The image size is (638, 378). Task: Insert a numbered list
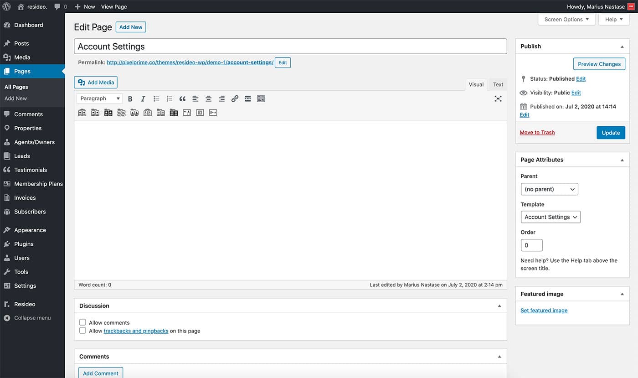[170, 98]
